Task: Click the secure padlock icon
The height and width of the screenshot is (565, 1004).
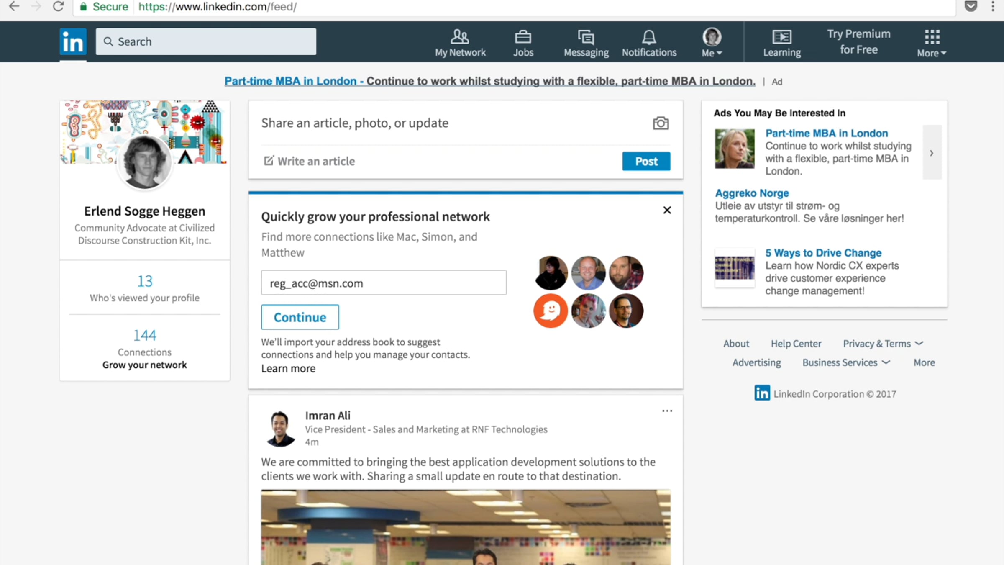Action: tap(83, 7)
